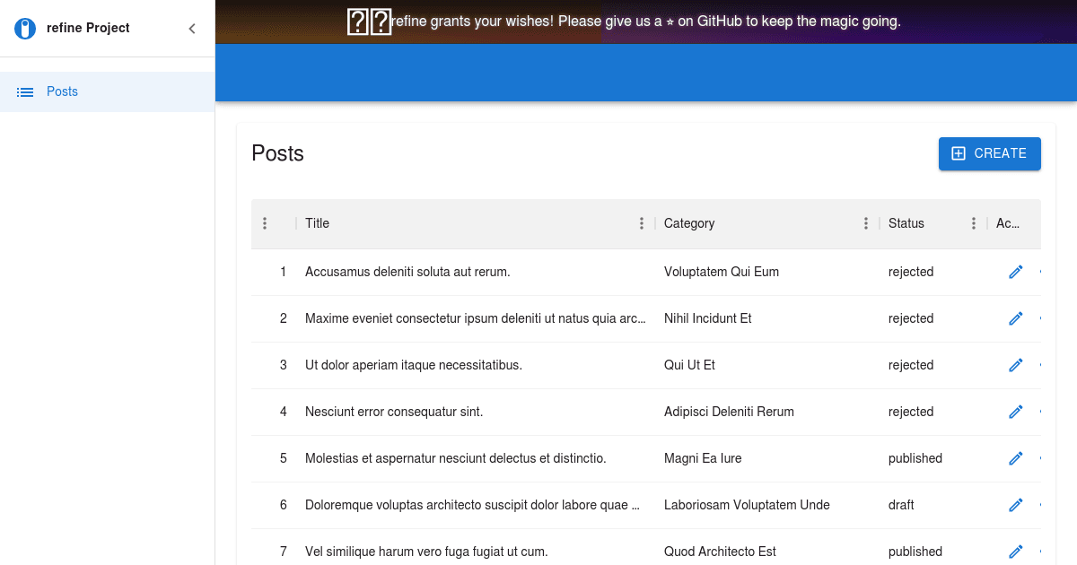Click the refine Project logo icon

point(26,29)
